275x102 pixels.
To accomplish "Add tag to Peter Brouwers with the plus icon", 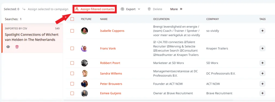I will point(262,84).
